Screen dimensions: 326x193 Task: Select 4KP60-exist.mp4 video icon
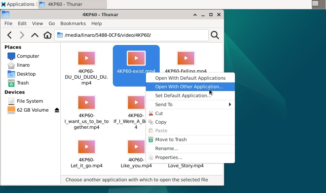click(x=136, y=58)
